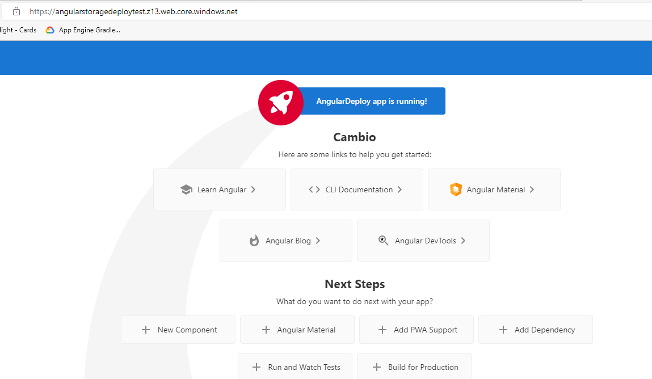Click the App Engine Gradle bookmark icon
The height and width of the screenshot is (379, 652).
click(50, 30)
